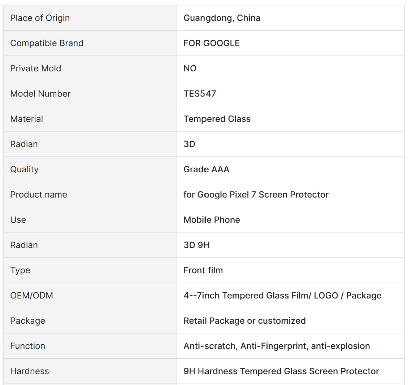This screenshot has height=385, width=408.
Task: Click the 'Model Number' label
Action: point(40,94)
